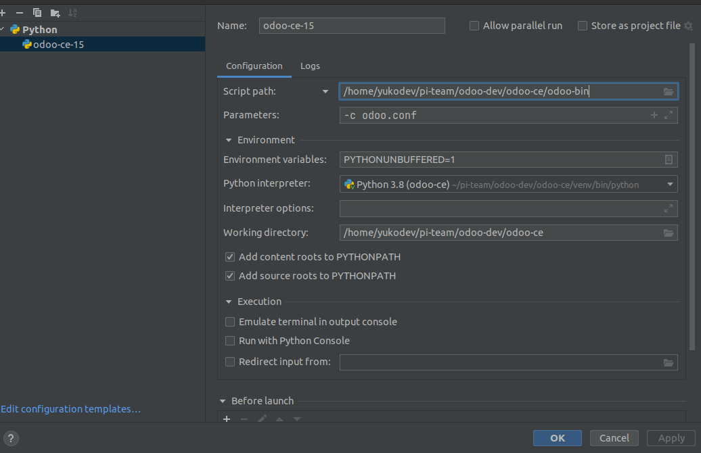Viewport: 701px width, 453px height.
Task: Sort configurations alphabetically
Action: (x=72, y=12)
